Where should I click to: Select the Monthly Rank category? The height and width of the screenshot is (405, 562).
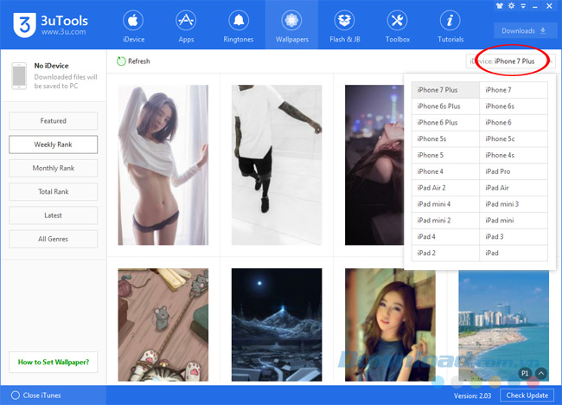53,168
